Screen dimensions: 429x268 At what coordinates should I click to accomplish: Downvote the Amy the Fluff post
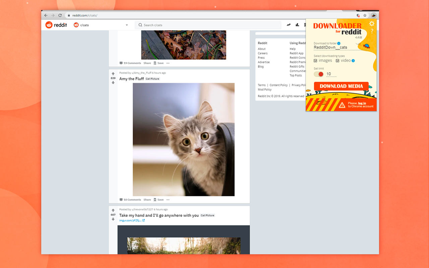pos(113,82)
